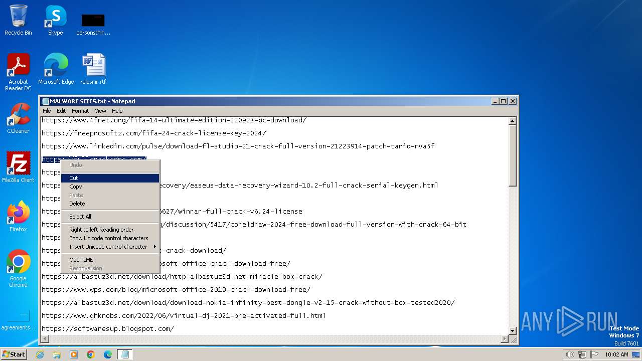Open Google Chrome desktop shortcut

click(18, 269)
